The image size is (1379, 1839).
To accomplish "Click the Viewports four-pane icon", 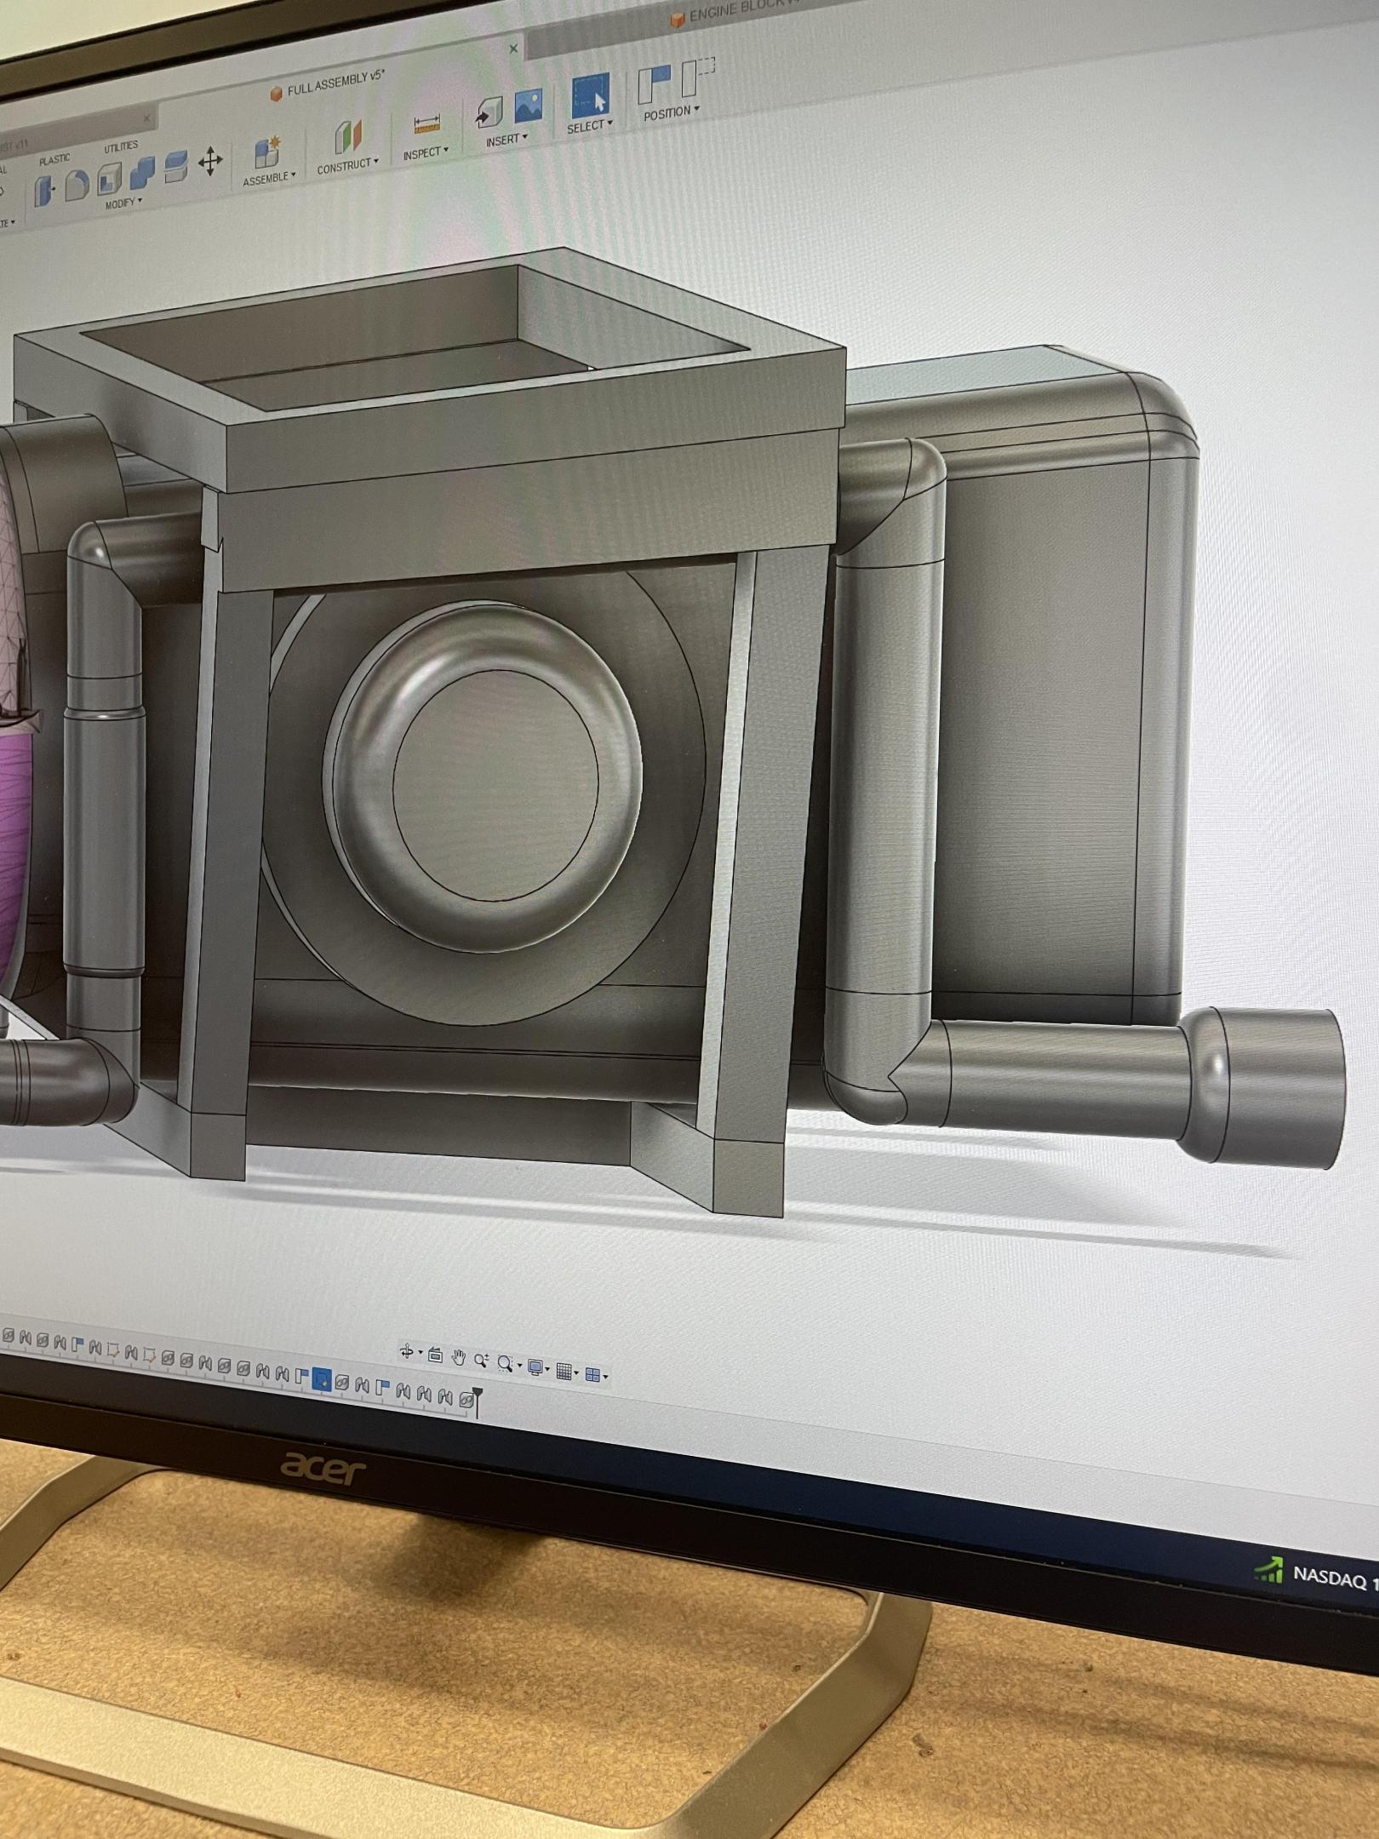I will pos(593,1374).
